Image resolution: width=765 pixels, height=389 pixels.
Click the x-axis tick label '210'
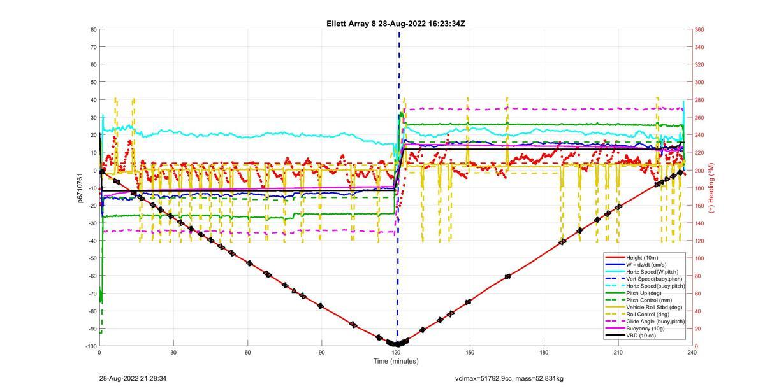[618, 352]
